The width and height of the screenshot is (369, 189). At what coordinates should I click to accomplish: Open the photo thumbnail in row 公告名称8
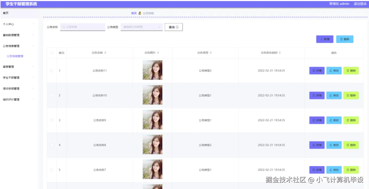pos(153,145)
